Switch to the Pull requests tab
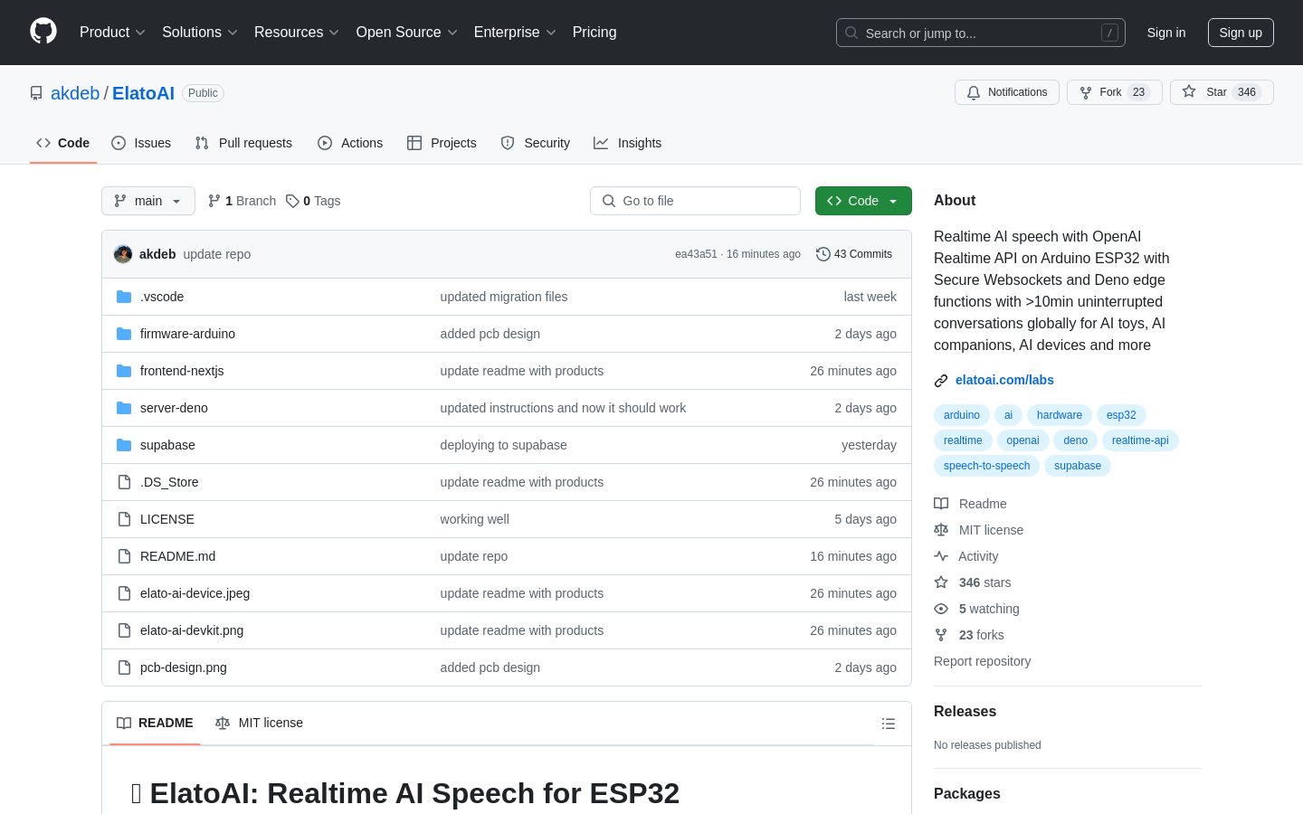The width and height of the screenshot is (1303, 814). [x=243, y=143]
